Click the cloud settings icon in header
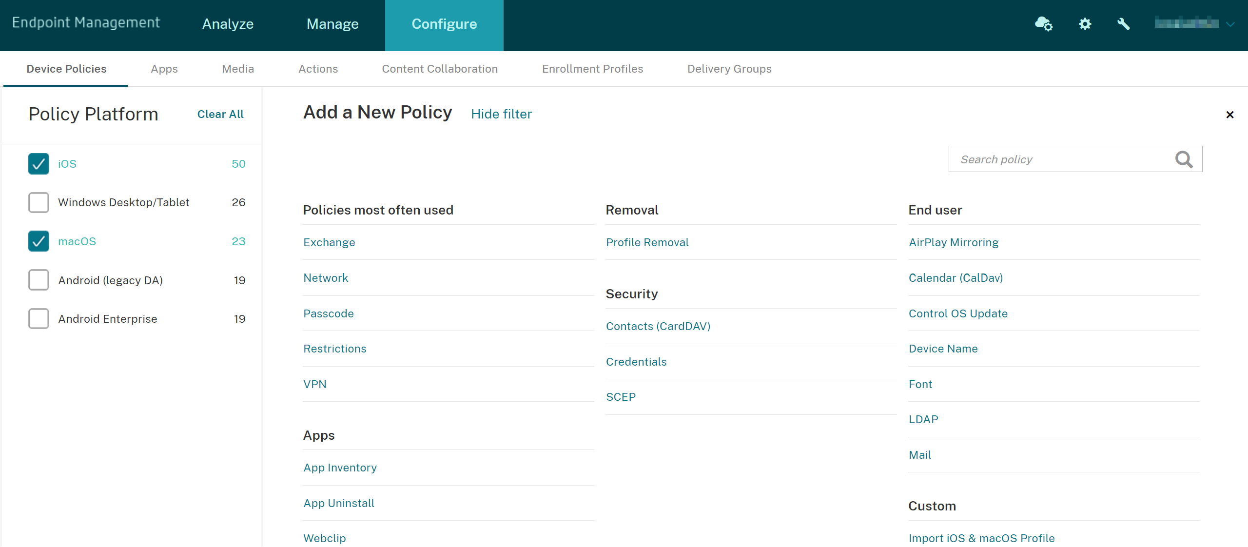Image resolution: width=1248 pixels, height=547 pixels. click(x=1043, y=23)
